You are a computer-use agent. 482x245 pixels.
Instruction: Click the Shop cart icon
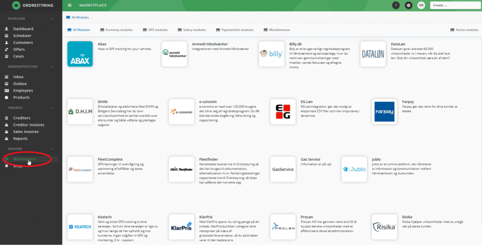[x=6, y=166]
